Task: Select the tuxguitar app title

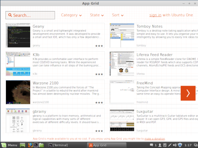Action: [145, 112]
